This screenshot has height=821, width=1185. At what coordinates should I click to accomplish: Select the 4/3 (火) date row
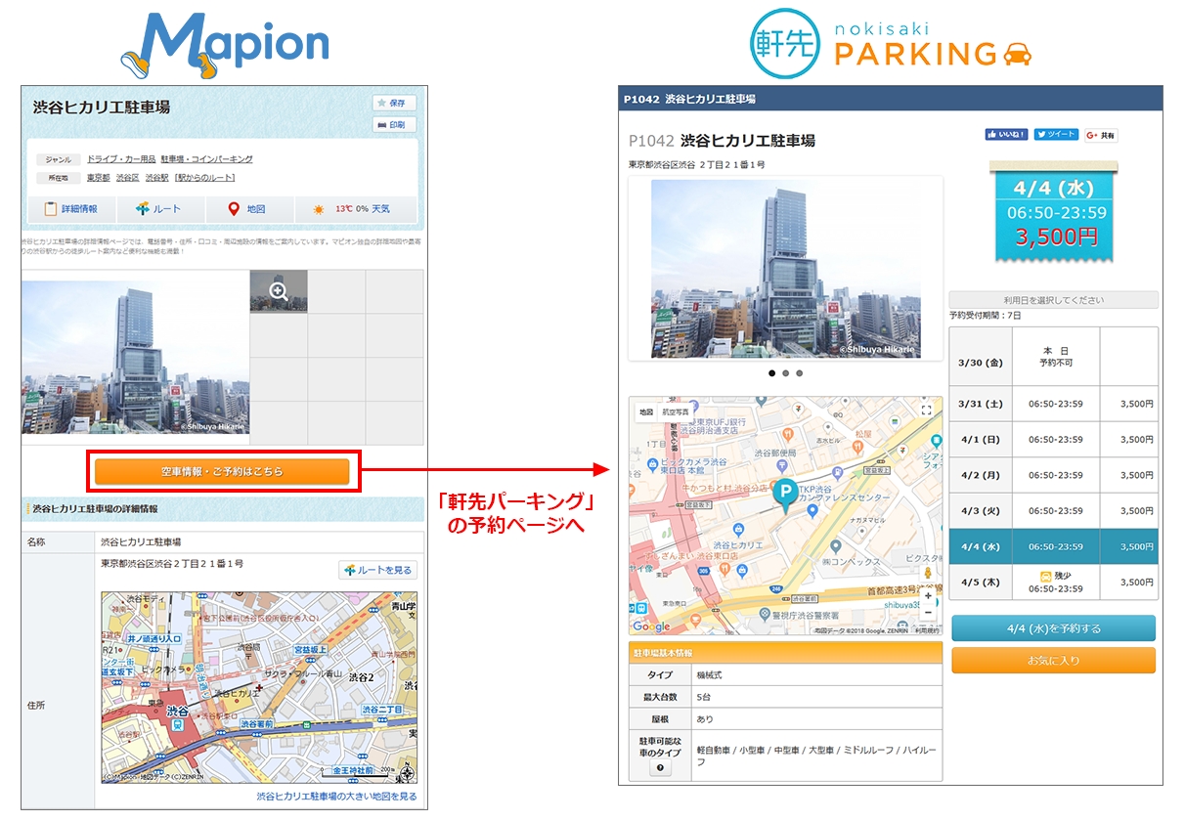1053,511
